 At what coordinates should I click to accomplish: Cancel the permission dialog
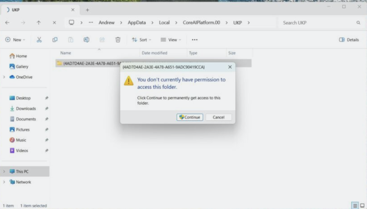[x=219, y=117]
